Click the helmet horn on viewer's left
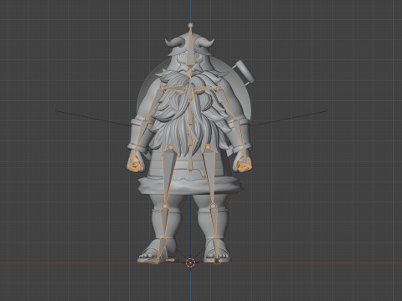The image size is (402, 301). (172, 43)
